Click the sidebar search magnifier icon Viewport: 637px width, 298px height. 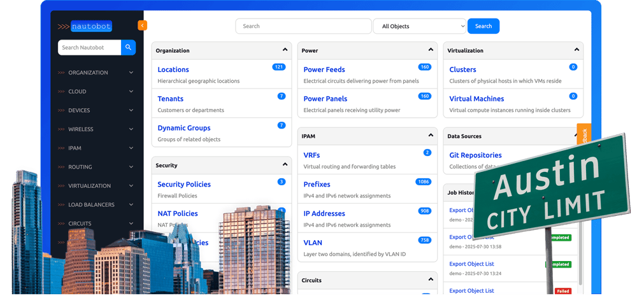click(128, 47)
